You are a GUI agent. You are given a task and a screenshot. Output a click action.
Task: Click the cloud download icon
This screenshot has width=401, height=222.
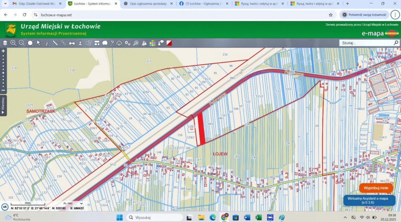[x=119, y=43]
